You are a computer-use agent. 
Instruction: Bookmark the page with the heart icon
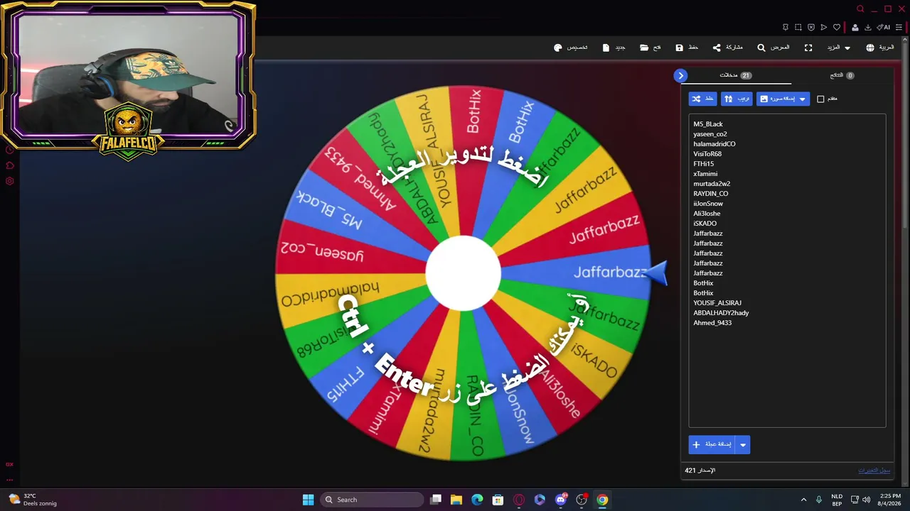837,28
